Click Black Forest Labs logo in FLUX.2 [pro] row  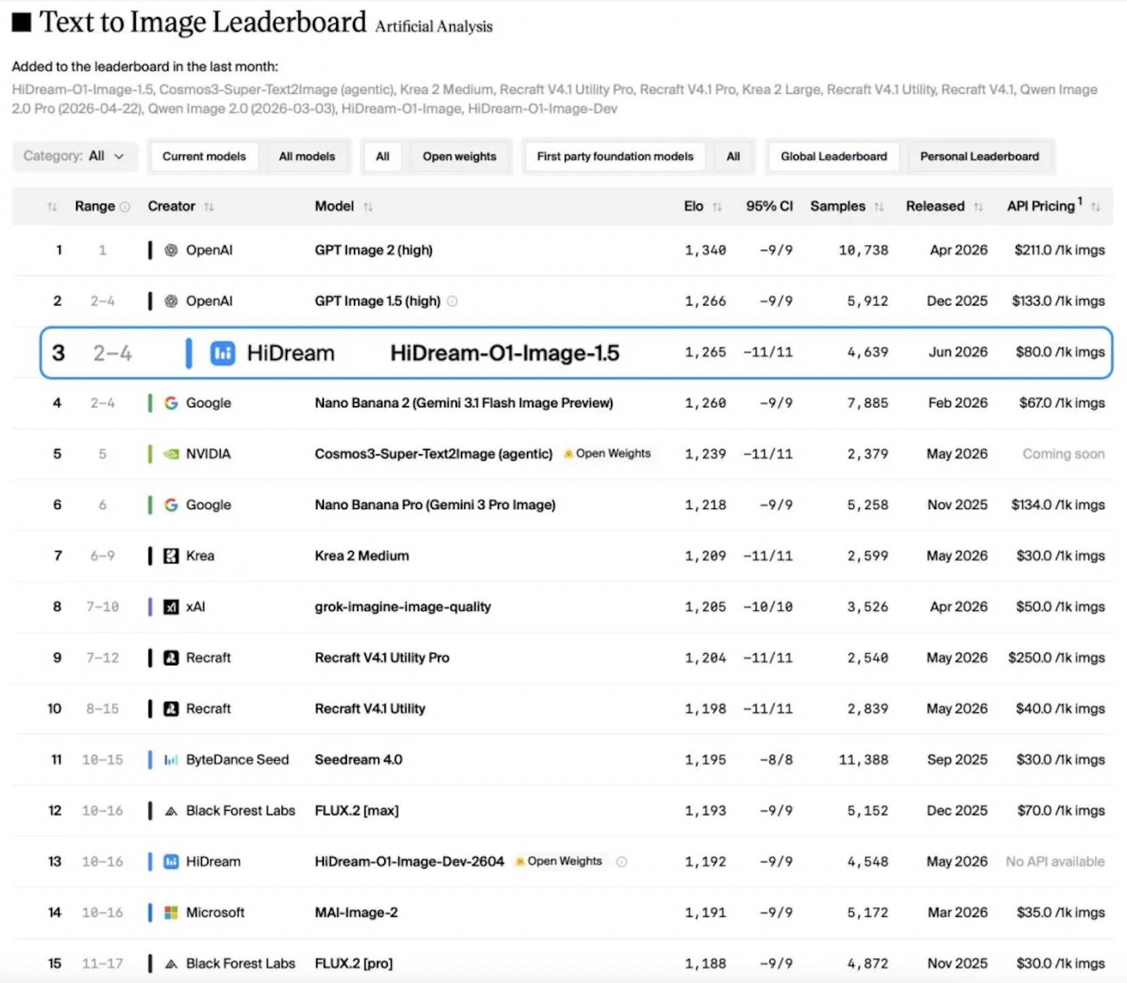coord(171,963)
